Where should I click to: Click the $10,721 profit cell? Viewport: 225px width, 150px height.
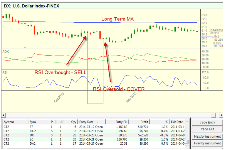coord(143,127)
